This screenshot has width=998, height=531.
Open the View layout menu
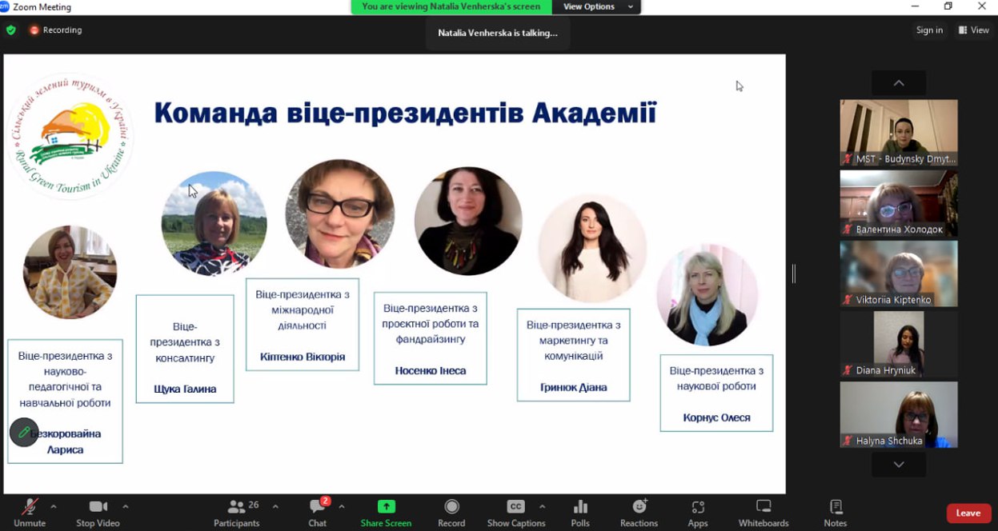click(x=974, y=30)
